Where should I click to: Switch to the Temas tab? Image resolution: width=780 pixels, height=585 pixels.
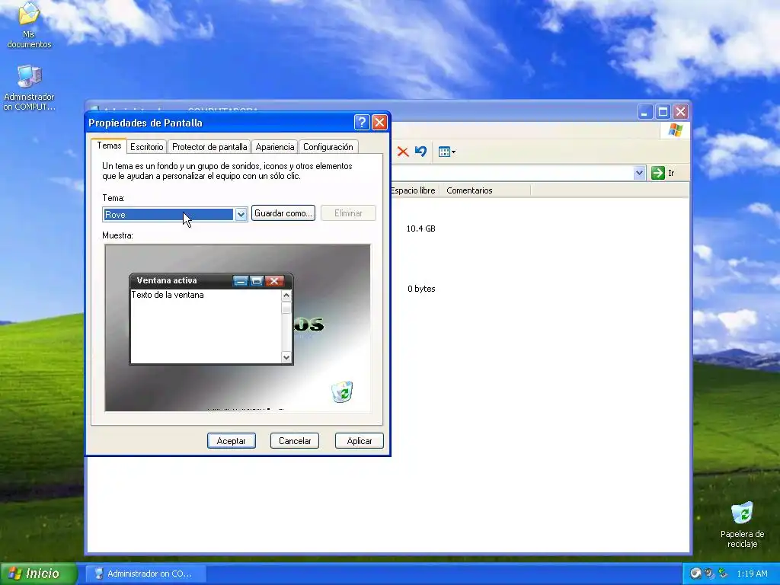[x=109, y=145]
